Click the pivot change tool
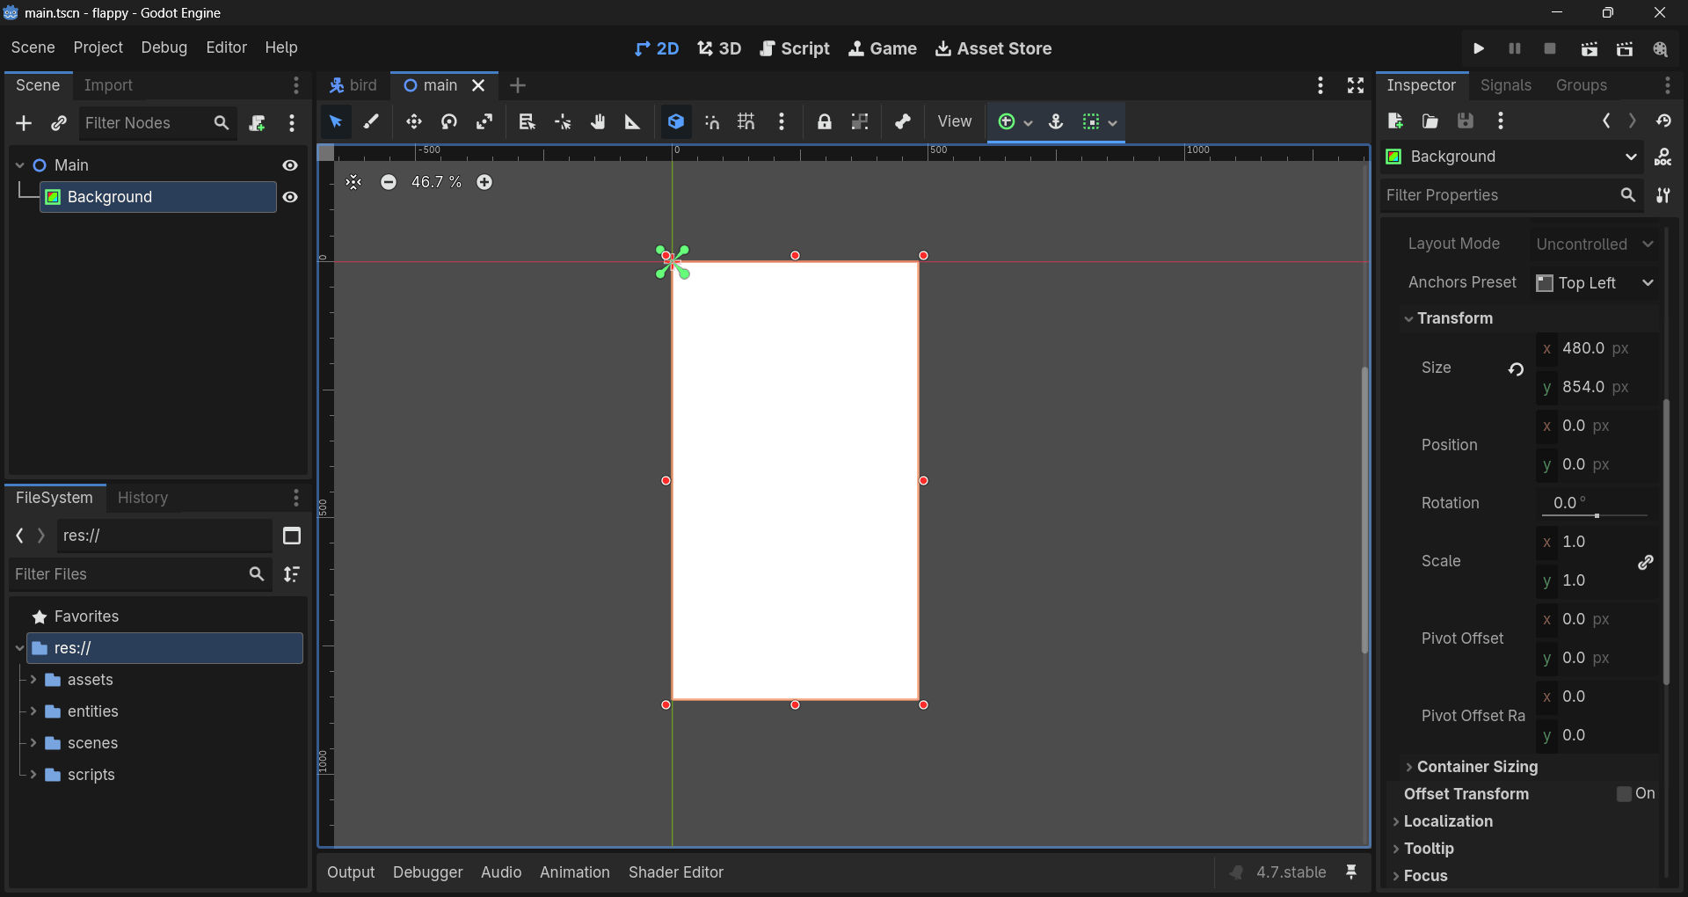Screen dimensions: 1688x897 (x=563, y=122)
